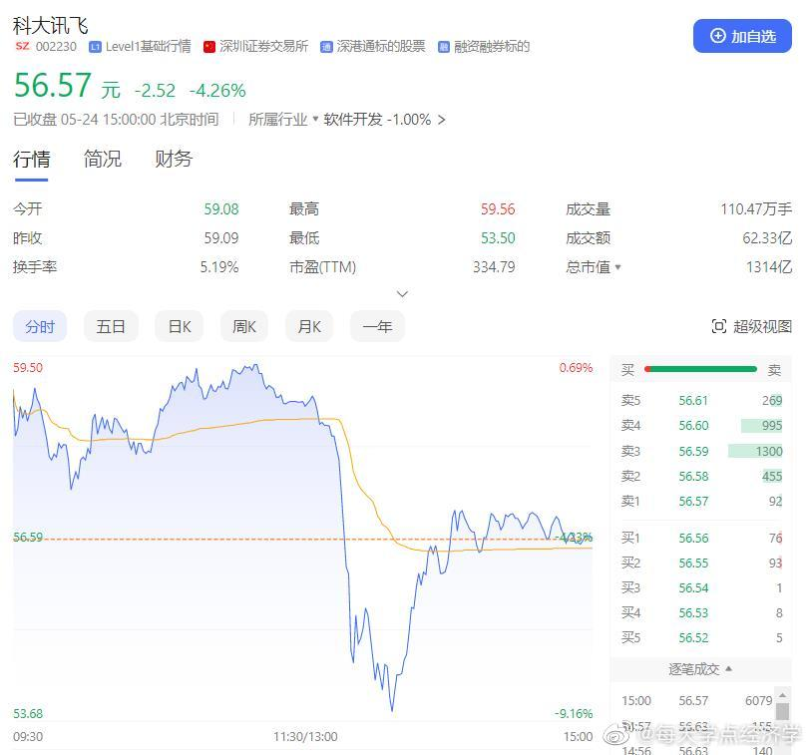Click the 深圳证券交易所 flag icon
Screen dimensions: 810x755
point(209,47)
